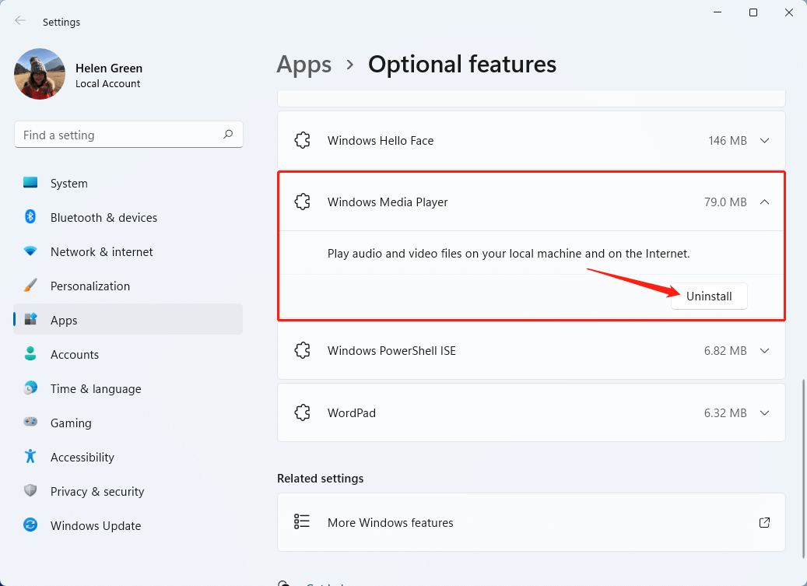
Task: Click the Time & language globe icon
Action: point(30,388)
